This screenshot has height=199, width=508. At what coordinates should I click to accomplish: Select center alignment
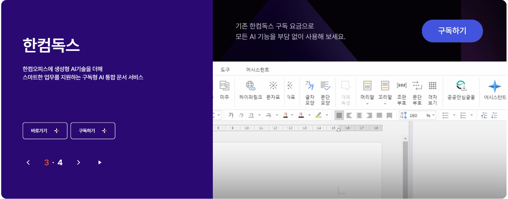[x=359, y=115]
